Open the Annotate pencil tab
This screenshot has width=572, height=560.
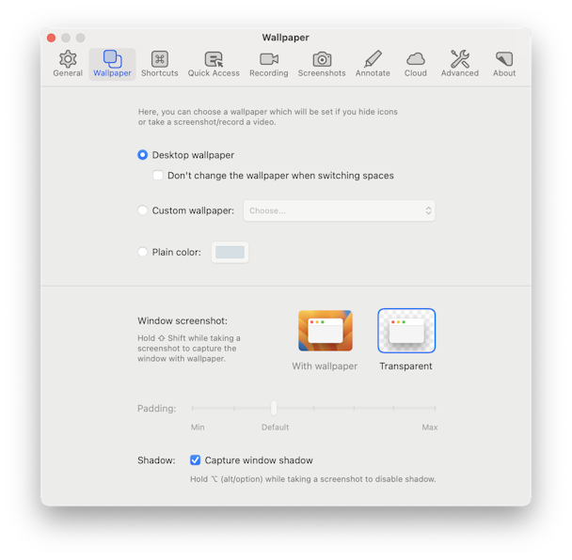point(373,64)
